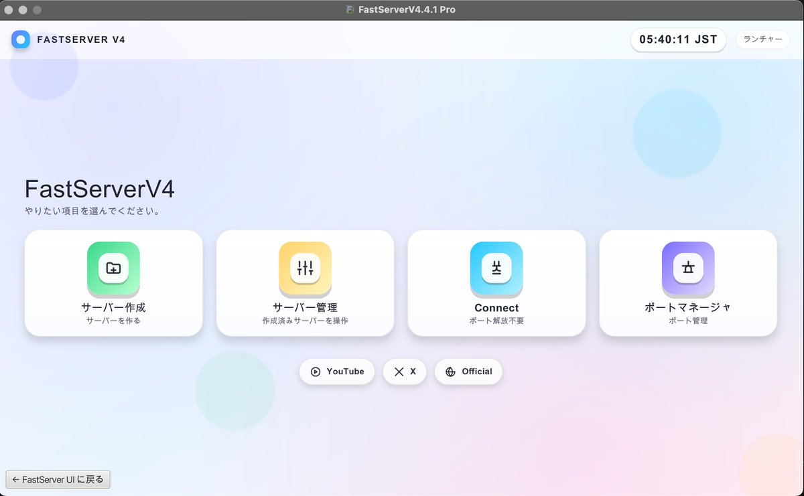The width and height of the screenshot is (804, 496).
Task: Close the window with the red button
Action: coord(9,10)
